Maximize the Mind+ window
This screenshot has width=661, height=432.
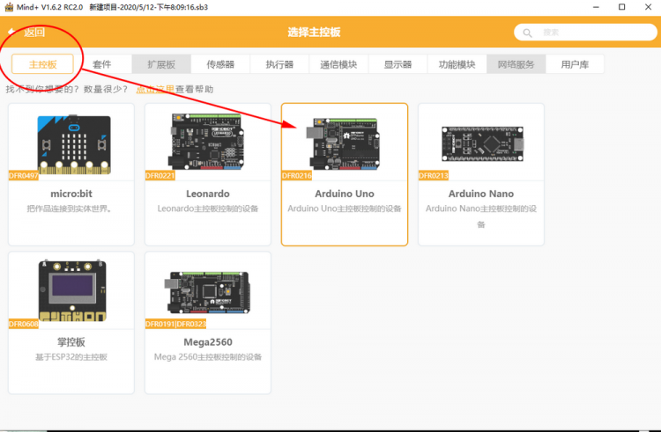(x=622, y=7)
